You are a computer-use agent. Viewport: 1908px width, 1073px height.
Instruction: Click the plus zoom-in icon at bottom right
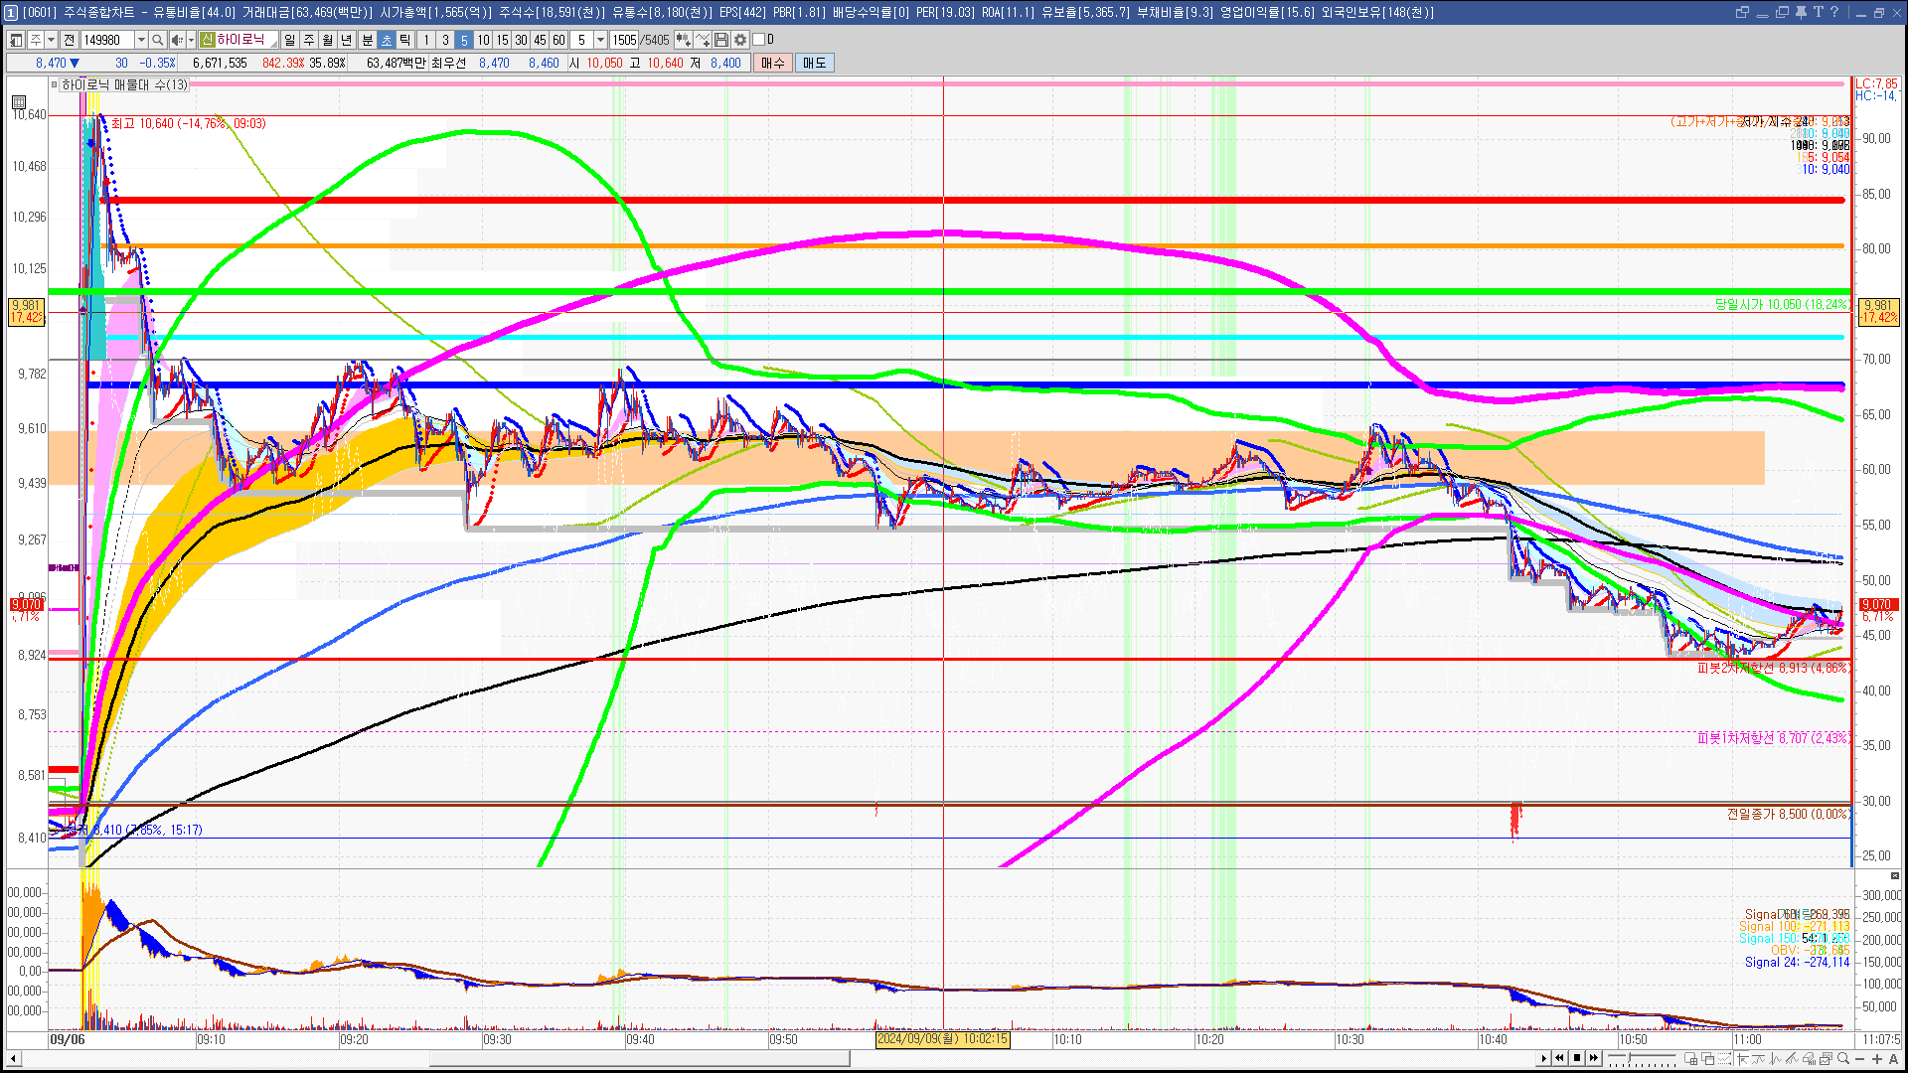click(1877, 1058)
